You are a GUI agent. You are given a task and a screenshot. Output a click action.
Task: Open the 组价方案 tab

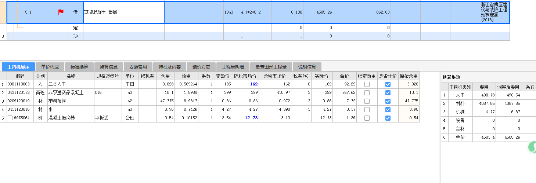(201, 67)
